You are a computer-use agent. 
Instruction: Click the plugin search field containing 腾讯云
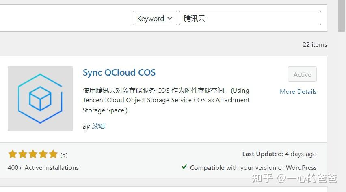point(250,18)
